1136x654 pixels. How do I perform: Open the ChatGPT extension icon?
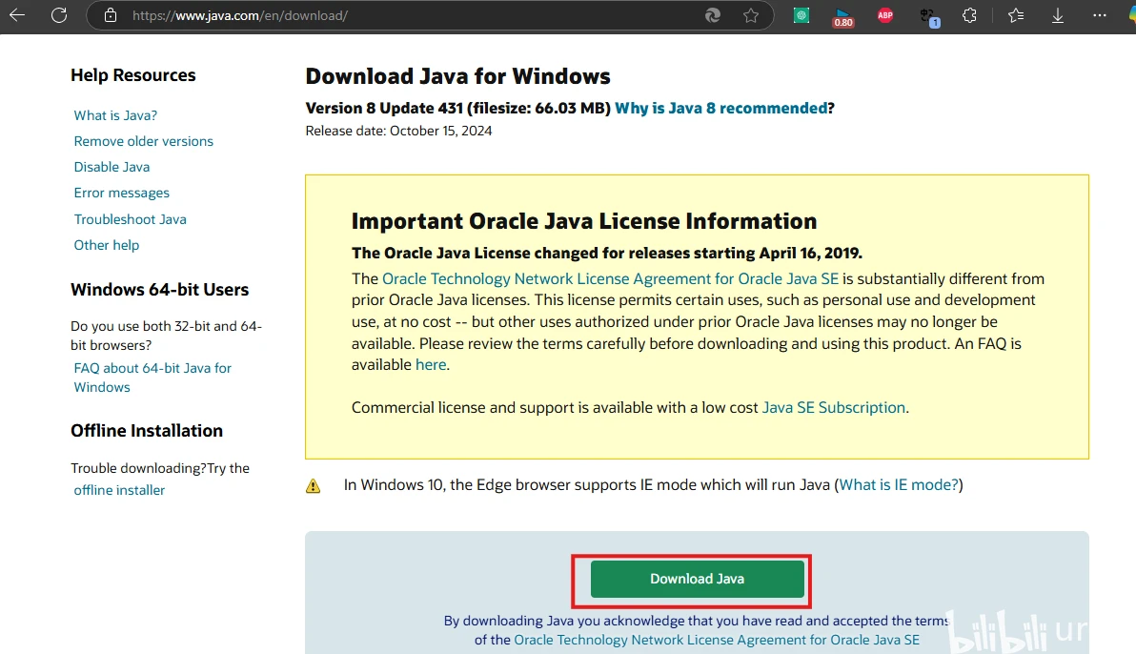[801, 15]
